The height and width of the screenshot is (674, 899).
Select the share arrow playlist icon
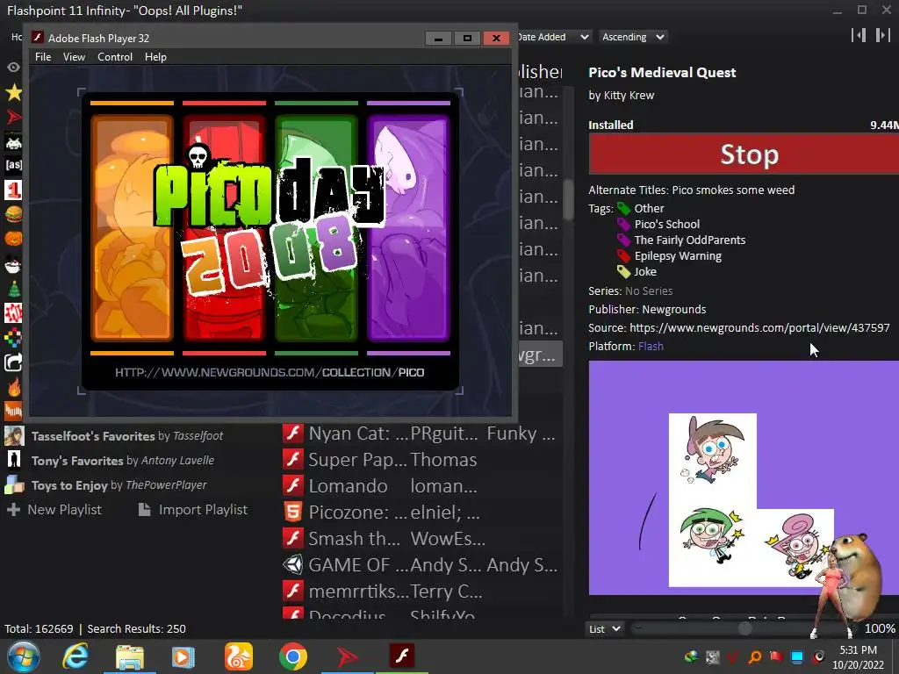(13, 362)
